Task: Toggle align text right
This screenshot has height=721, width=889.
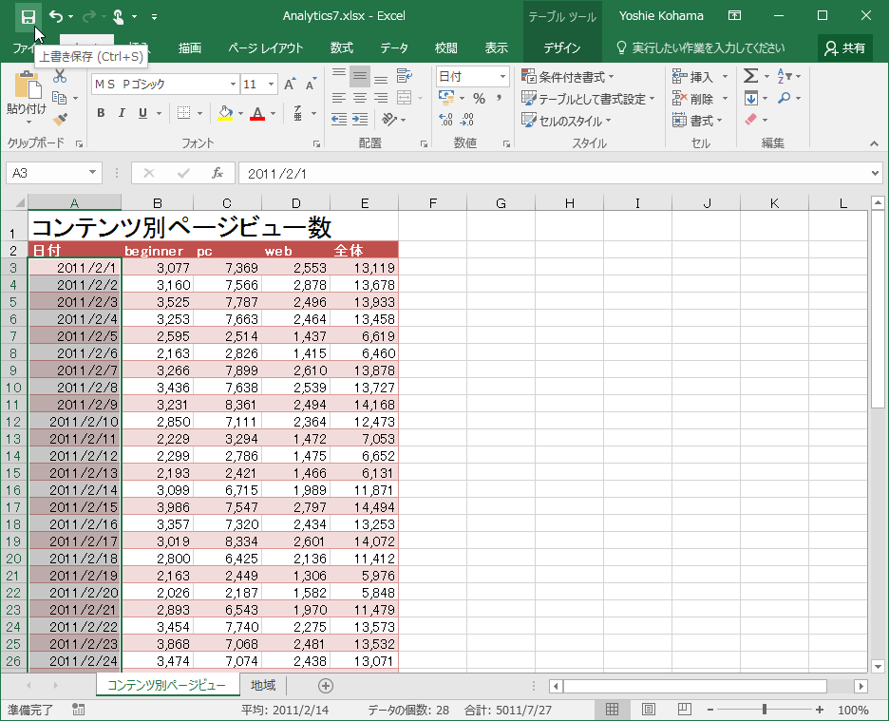Action: coord(381,98)
